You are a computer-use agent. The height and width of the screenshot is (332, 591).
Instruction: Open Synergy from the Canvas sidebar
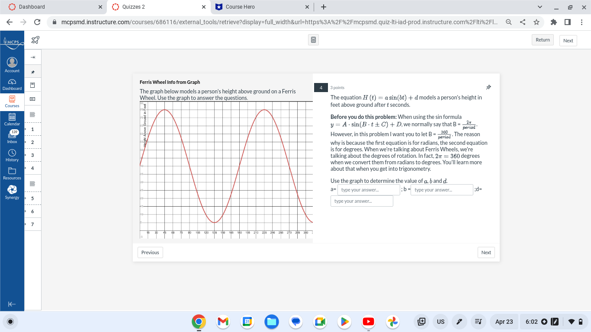pos(12,192)
